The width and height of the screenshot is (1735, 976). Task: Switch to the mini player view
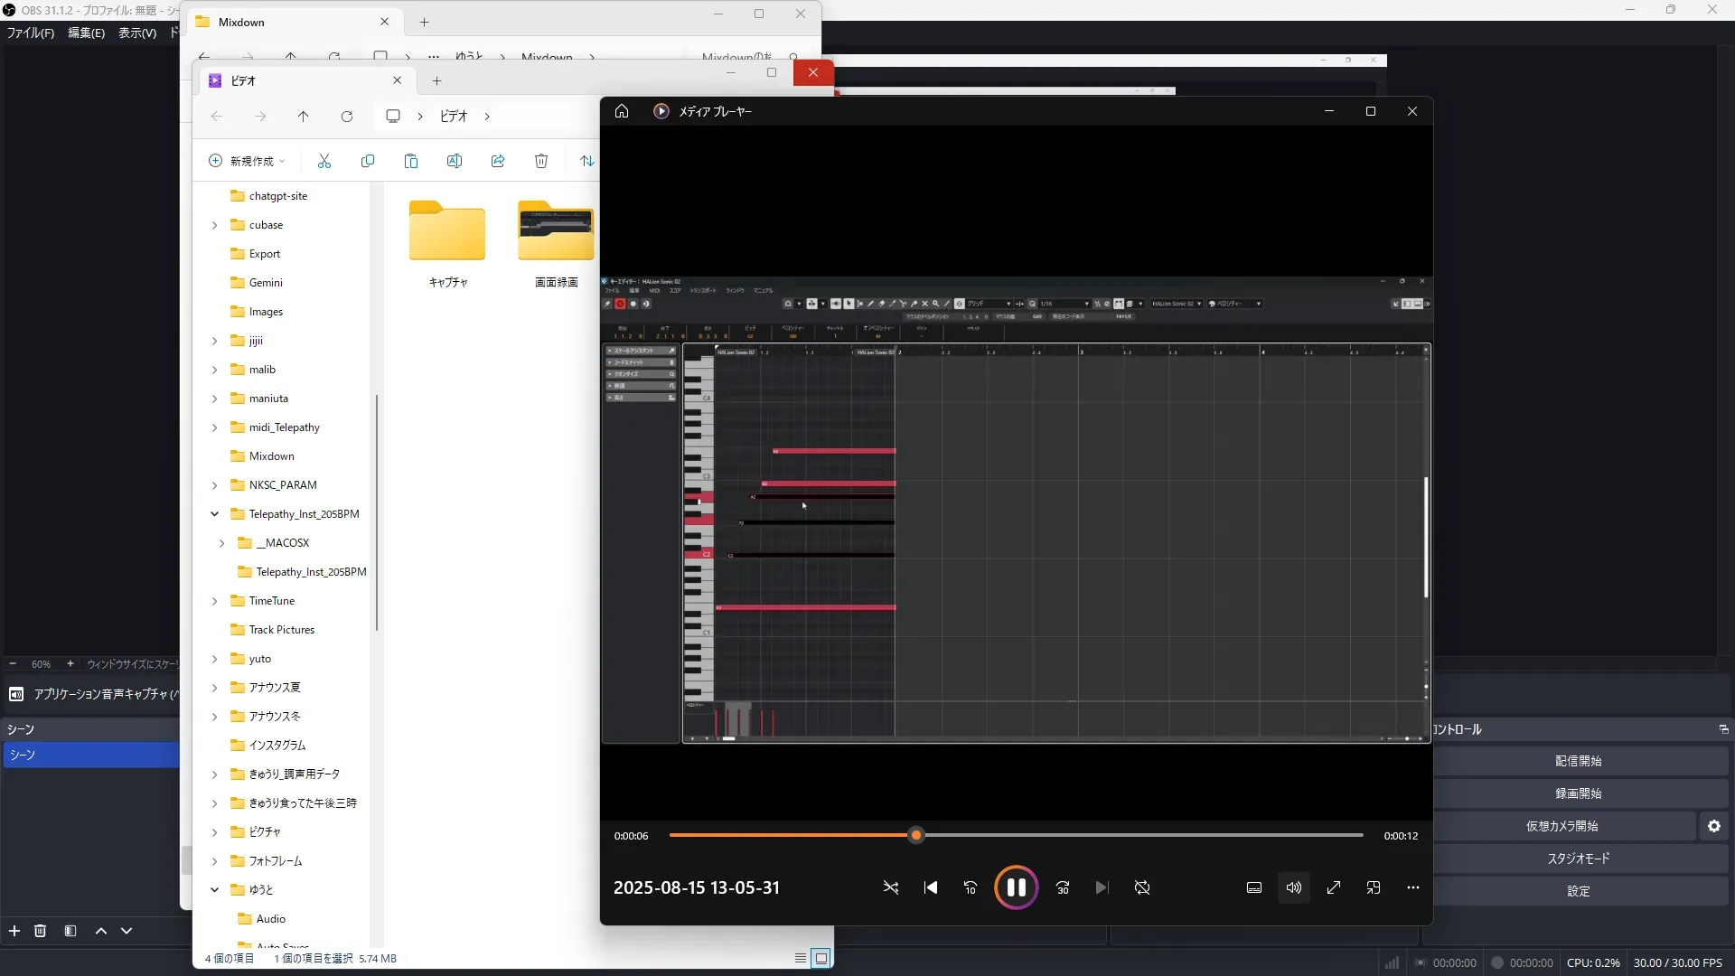(1374, 887)
